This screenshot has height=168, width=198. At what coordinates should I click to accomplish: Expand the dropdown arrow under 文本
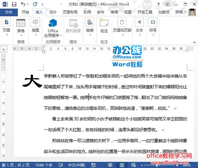(x=140, y=35)
